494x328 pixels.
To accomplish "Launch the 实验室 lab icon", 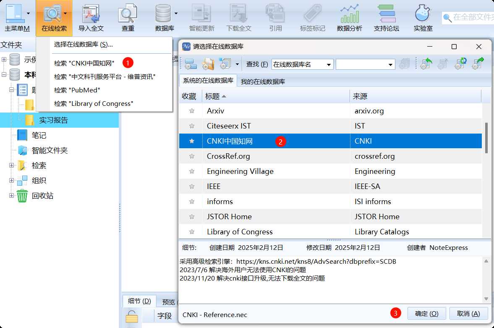I will pos(423,18).
